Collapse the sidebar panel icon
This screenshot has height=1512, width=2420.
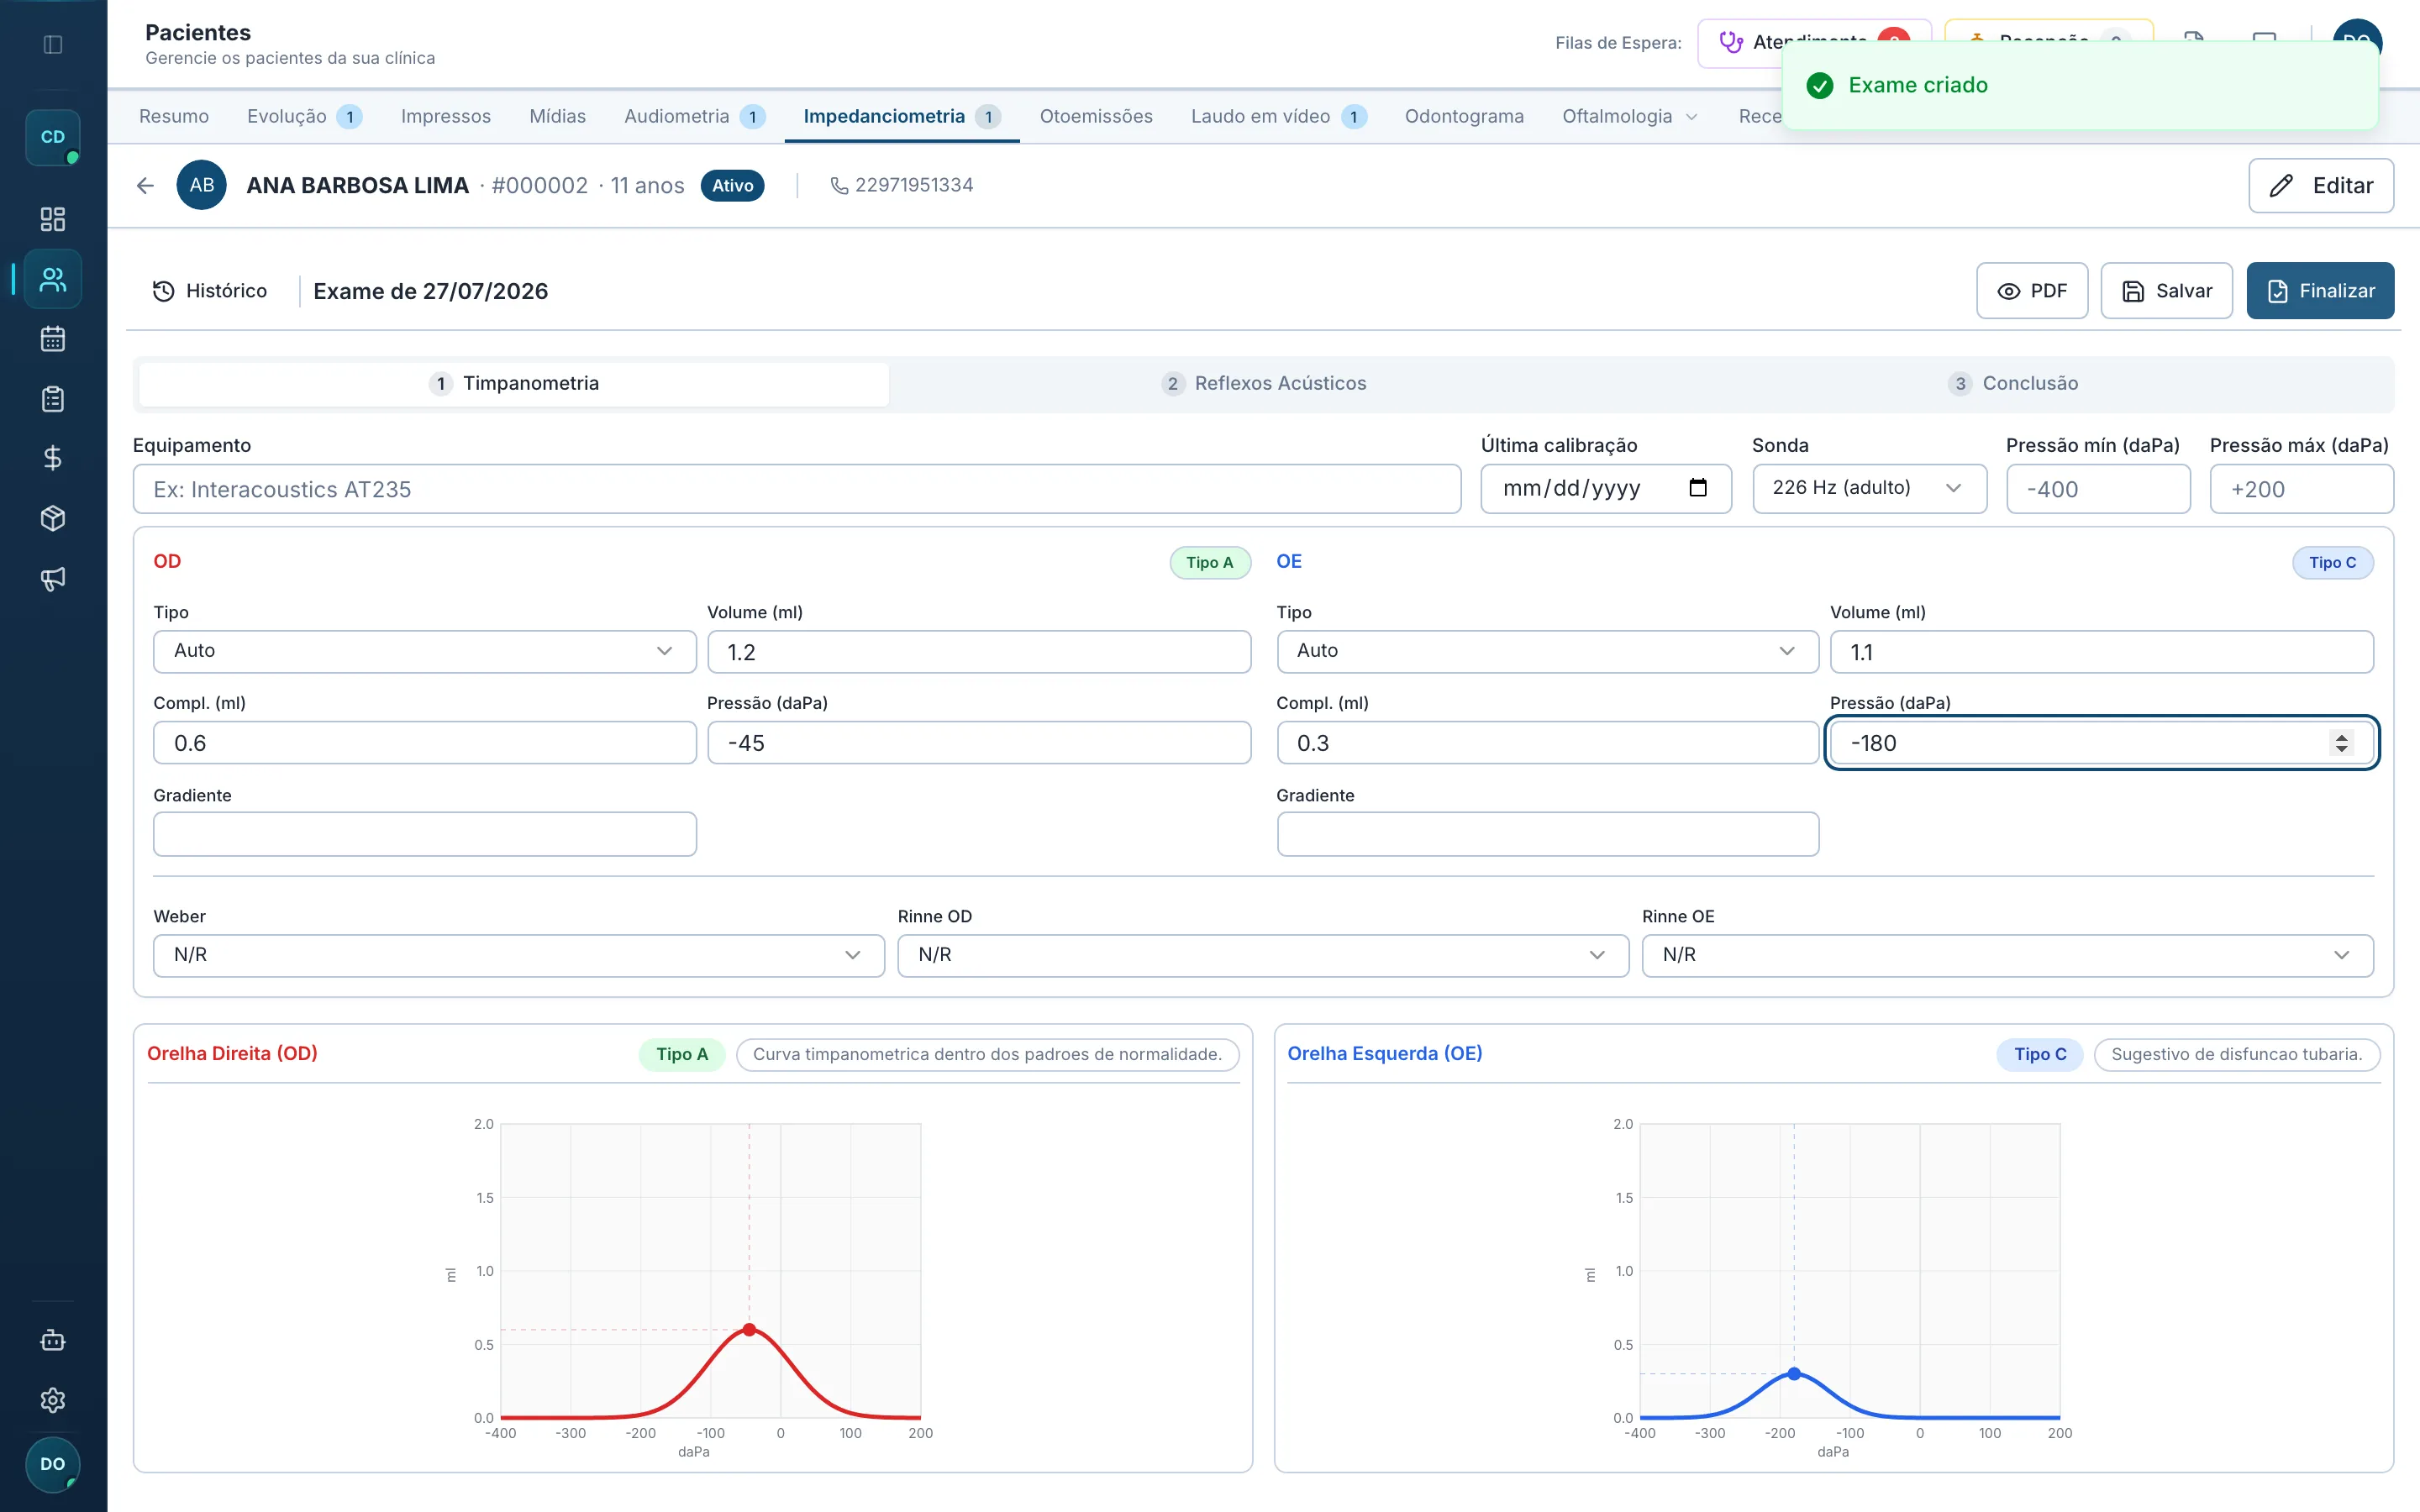tap(53, 44)
